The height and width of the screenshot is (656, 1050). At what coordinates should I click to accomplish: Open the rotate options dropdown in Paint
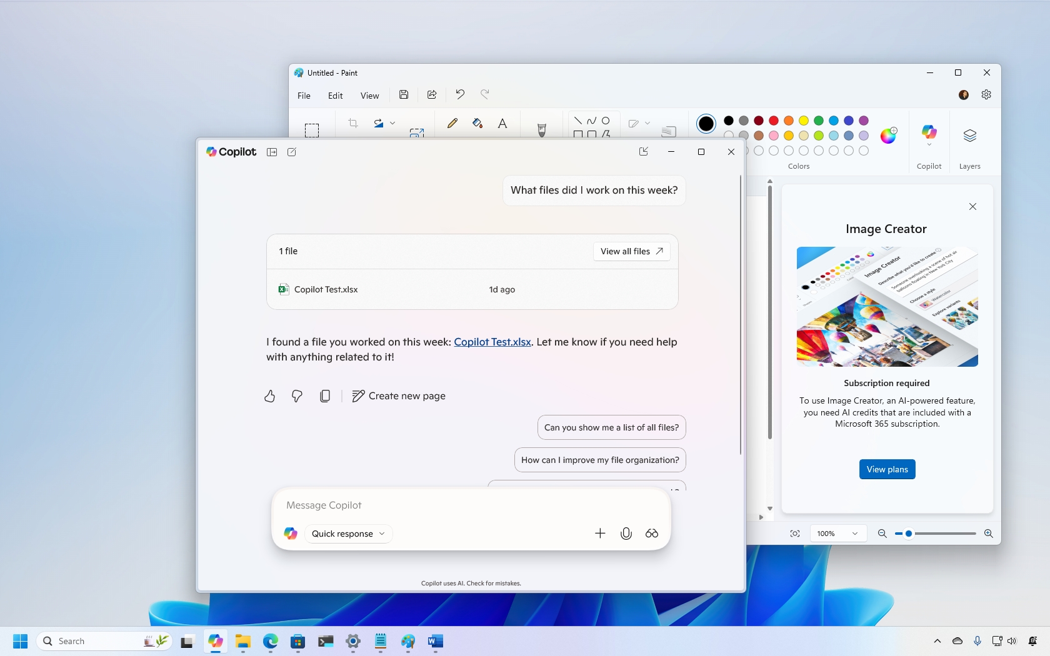point(393,123)
